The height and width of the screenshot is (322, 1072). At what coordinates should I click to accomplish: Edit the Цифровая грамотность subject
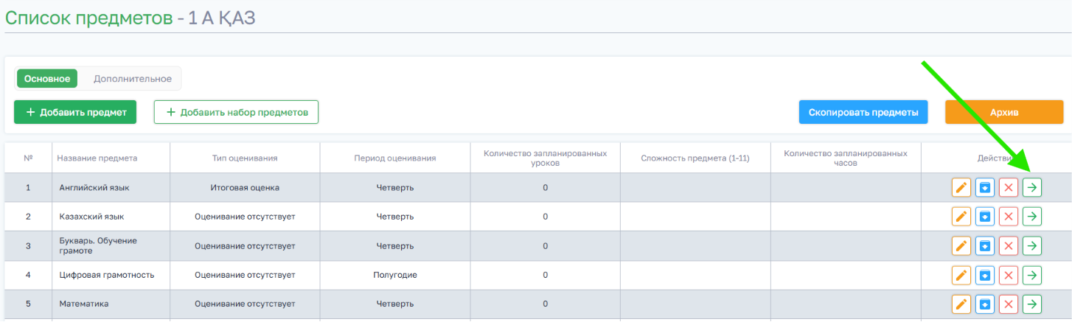[961, 275]
